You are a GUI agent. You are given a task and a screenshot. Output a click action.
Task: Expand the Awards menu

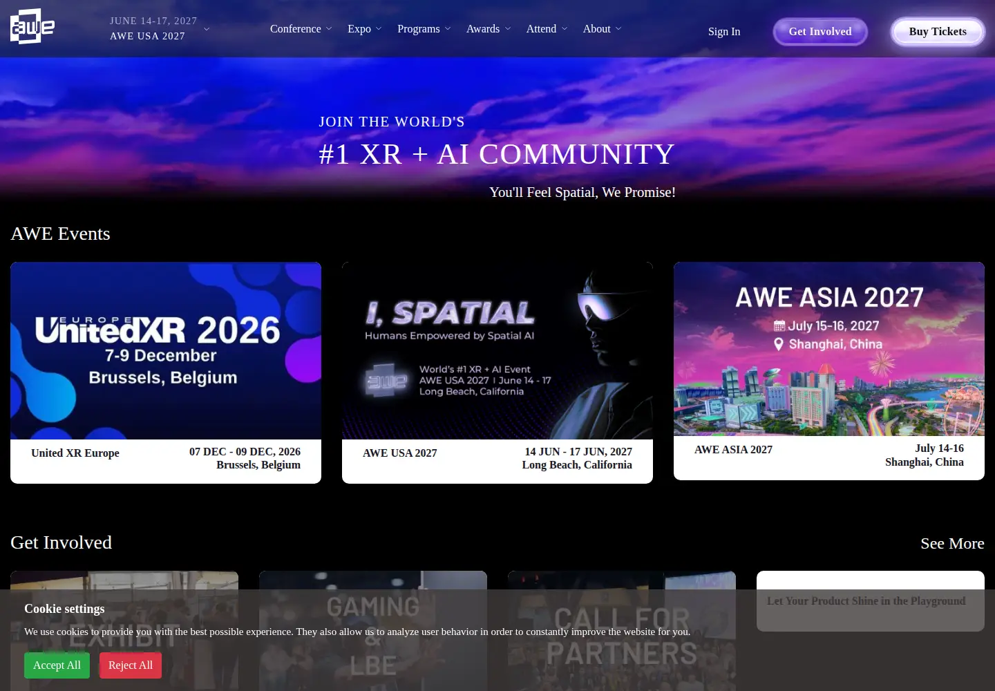pyautogui.click(x=489, y=28)
